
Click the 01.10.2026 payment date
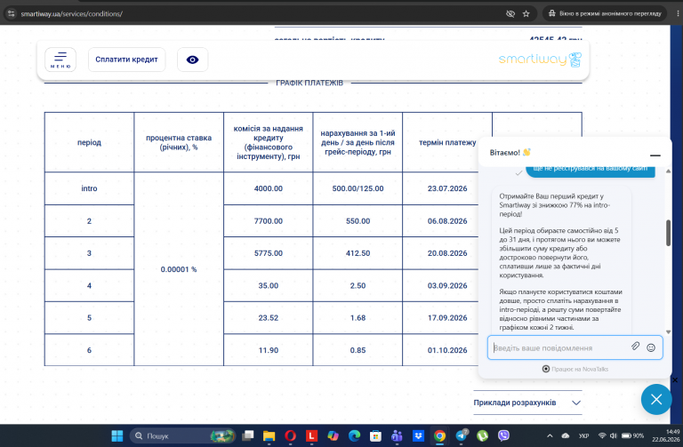click(447, 350)
